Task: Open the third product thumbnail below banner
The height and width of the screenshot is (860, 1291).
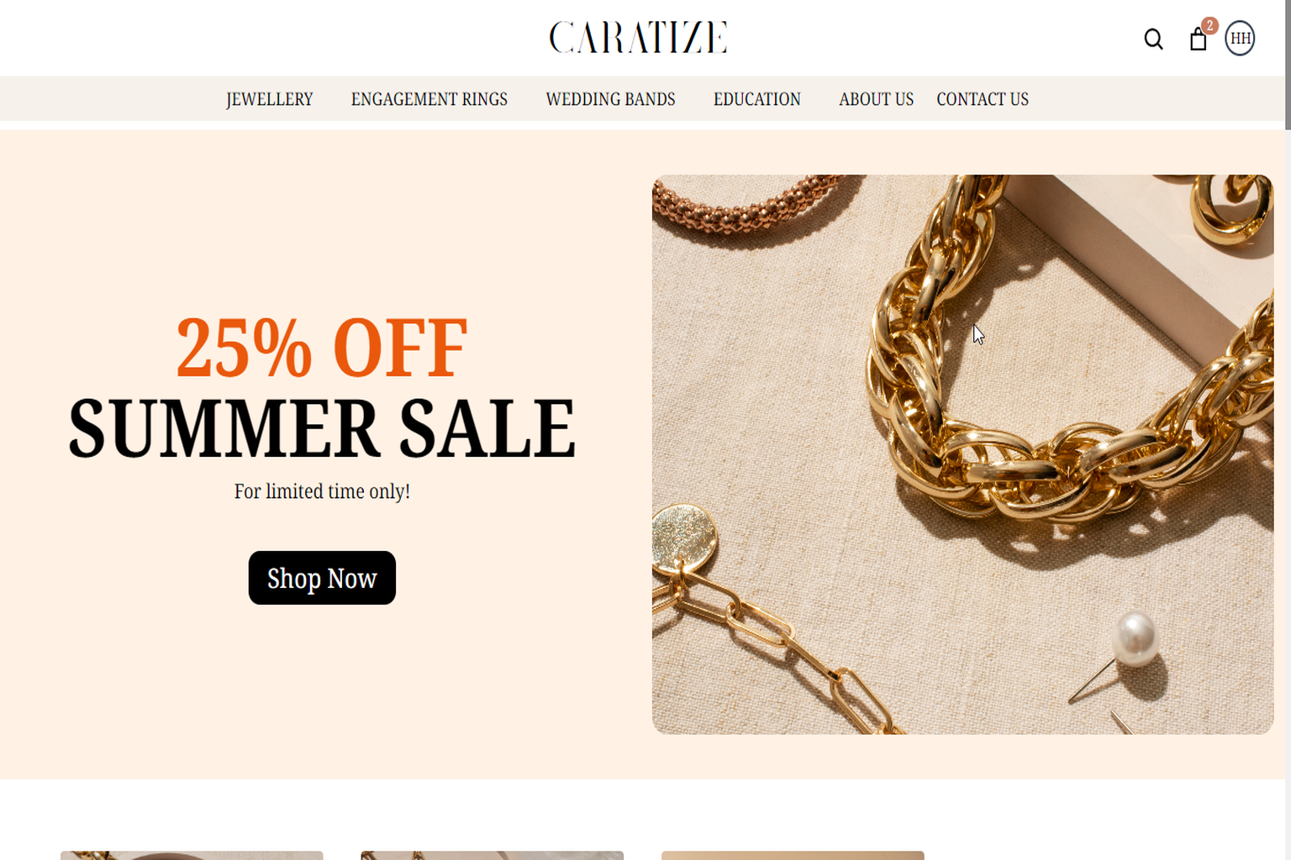Action: (793, 855)
